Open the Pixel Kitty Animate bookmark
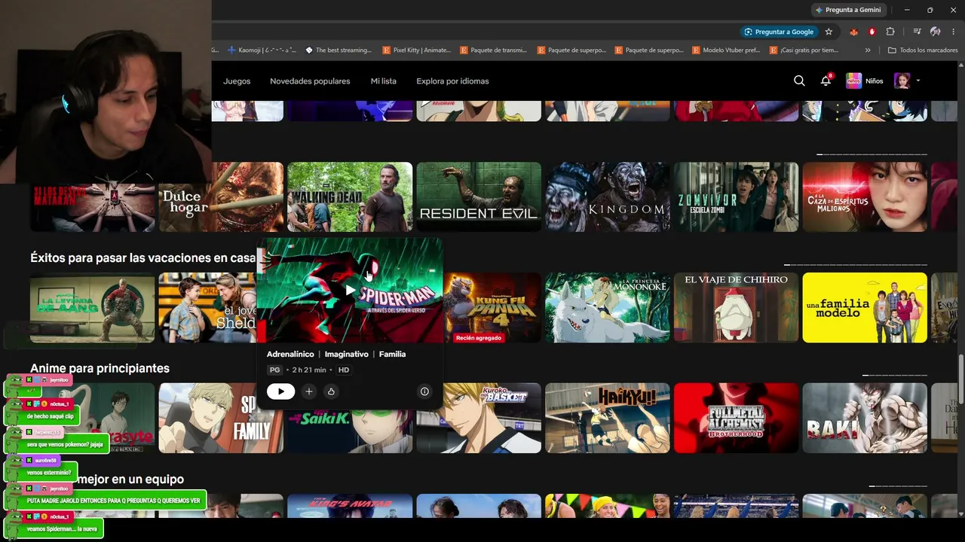Viewport: 965px width, 542px height. 417,50
